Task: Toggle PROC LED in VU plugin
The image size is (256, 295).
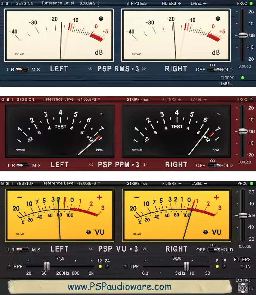Action: (x=252, y=183)
